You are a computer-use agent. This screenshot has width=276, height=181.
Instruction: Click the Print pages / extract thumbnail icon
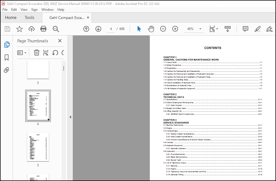46,53
